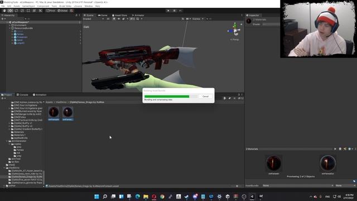
Task: Toggle the Hierarchy panel lock icon
Action: pyautogui.click(x=76, y=15)
